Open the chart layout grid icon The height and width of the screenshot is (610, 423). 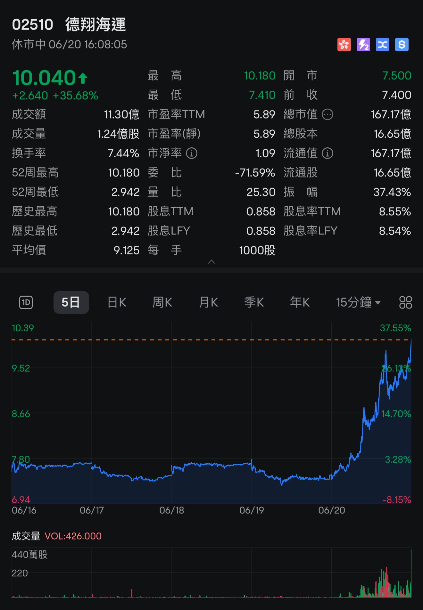(x=405, y=302)
